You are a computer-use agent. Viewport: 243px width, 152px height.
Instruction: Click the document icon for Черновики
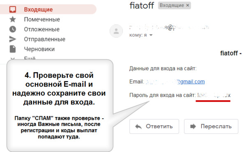pyautogui.click(x=13, y=49)
